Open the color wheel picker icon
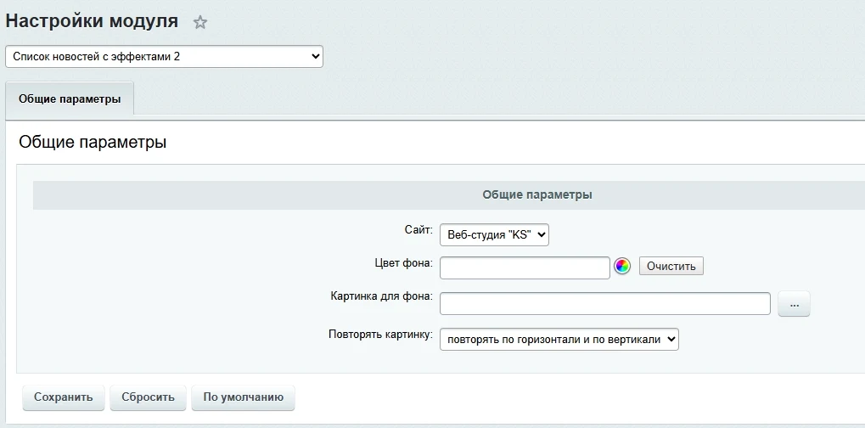 [x=621, y=267]
